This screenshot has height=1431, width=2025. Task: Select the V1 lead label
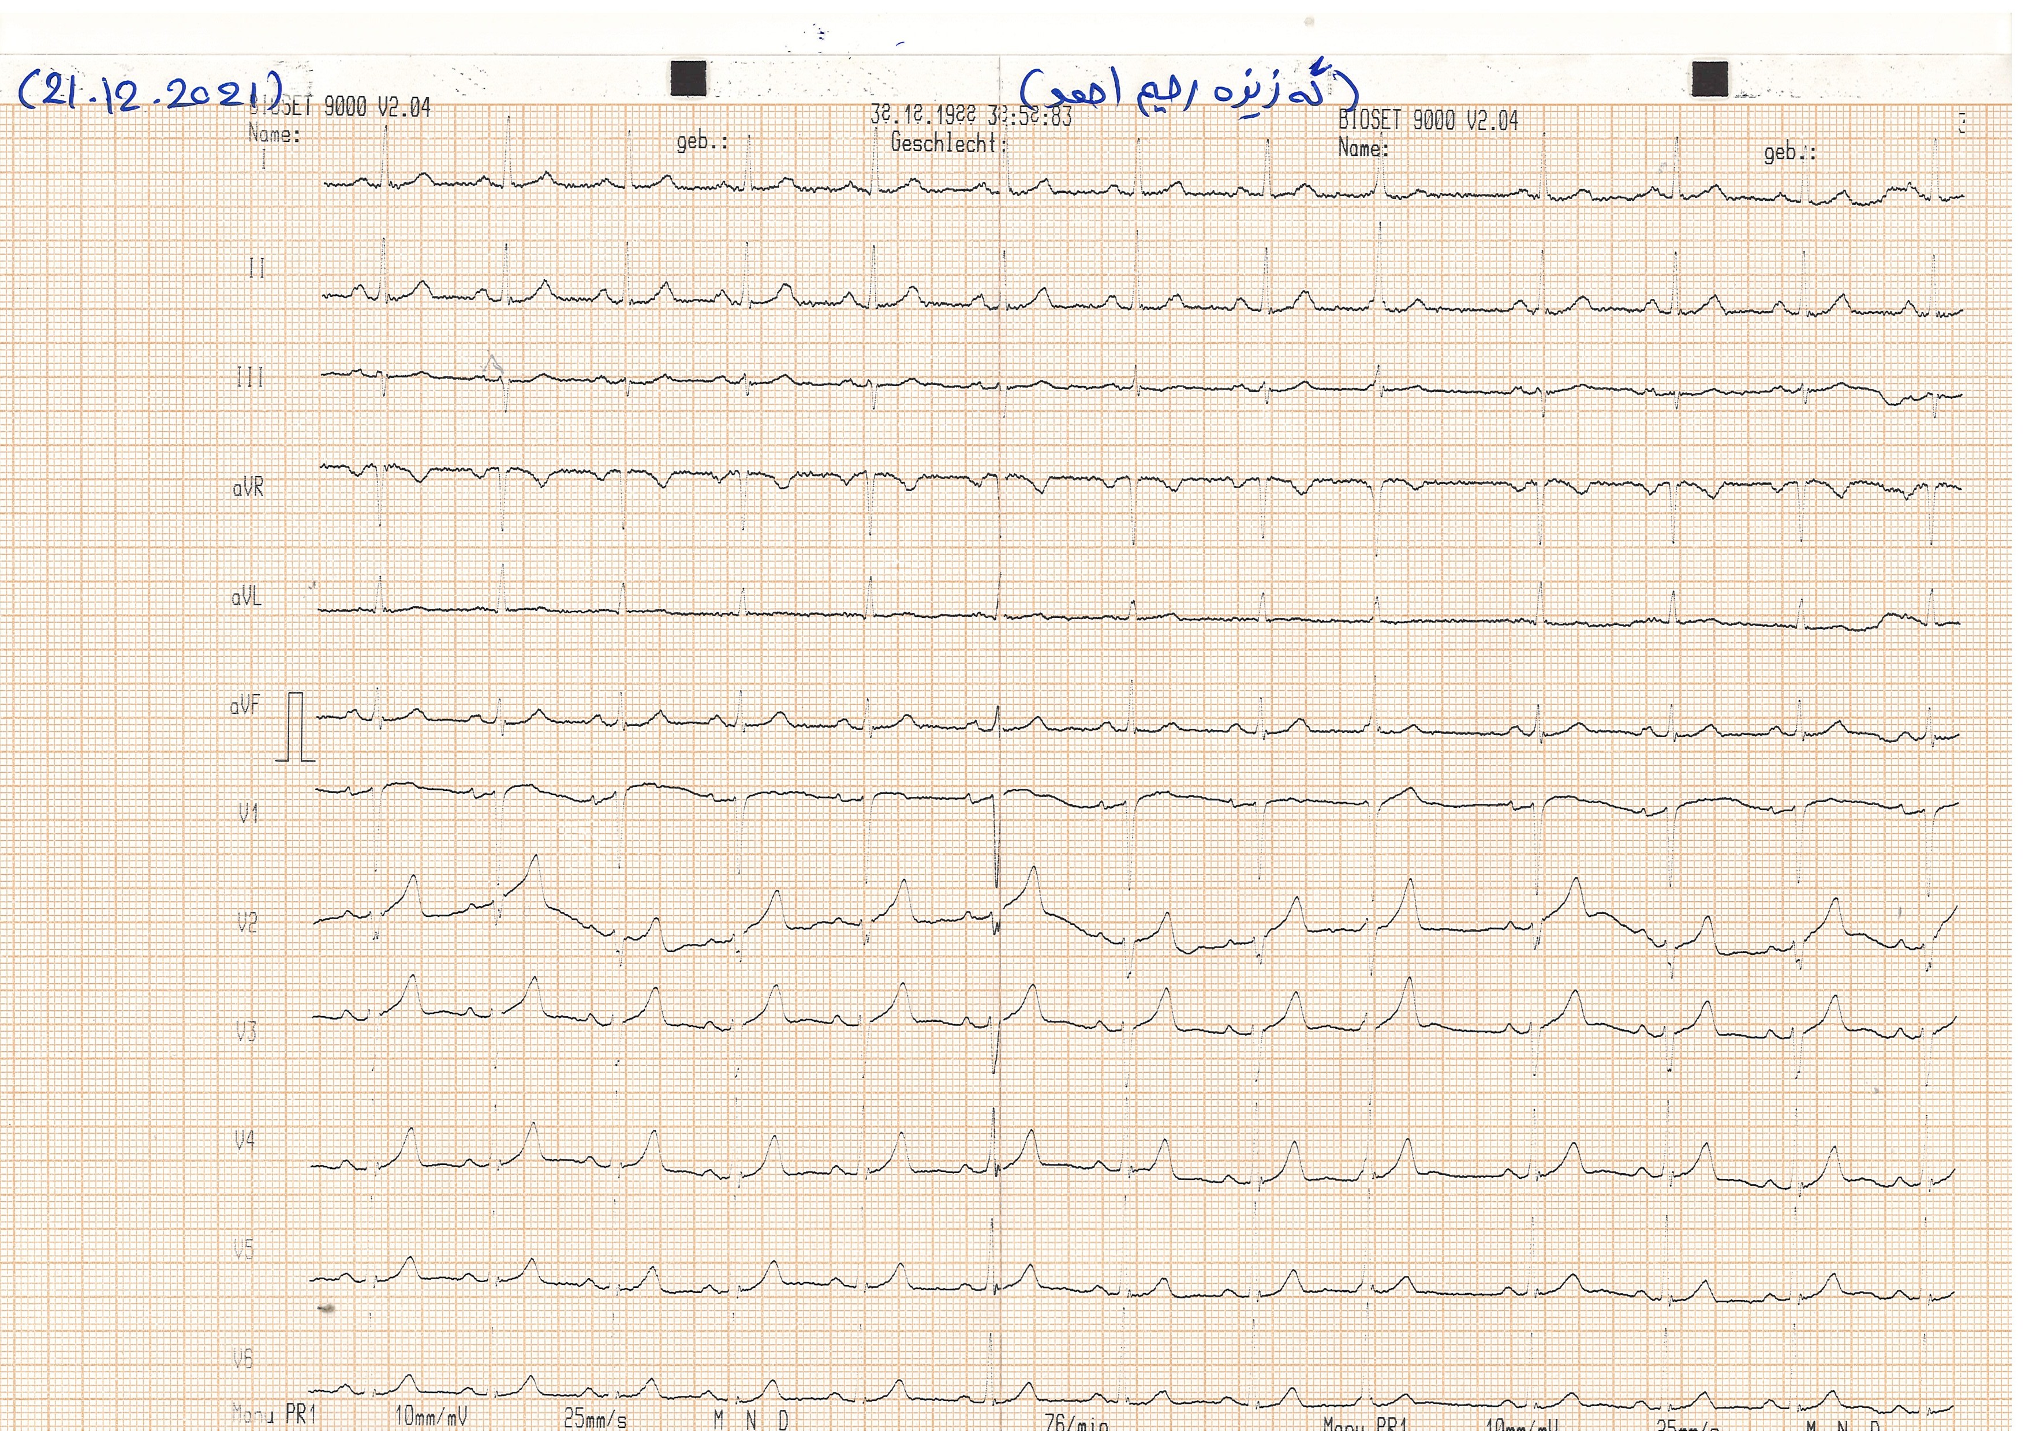[249, 813]
